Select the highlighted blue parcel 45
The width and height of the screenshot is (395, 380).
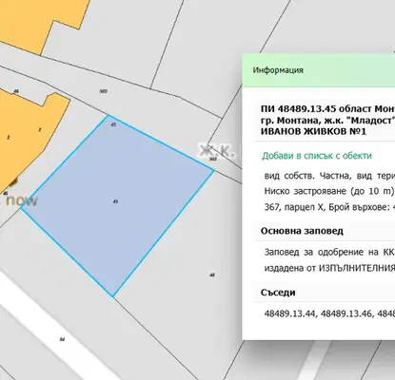(x=117, y=206)
